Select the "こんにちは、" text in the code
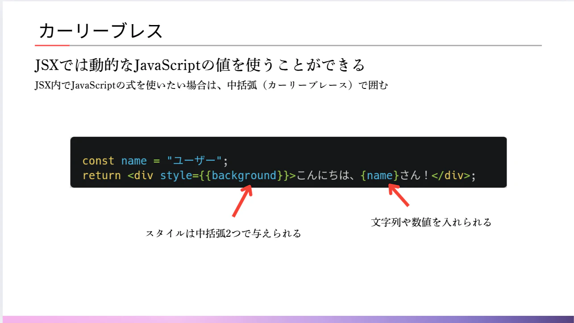The height and width of the screenshot is (323, 574). 328,175
